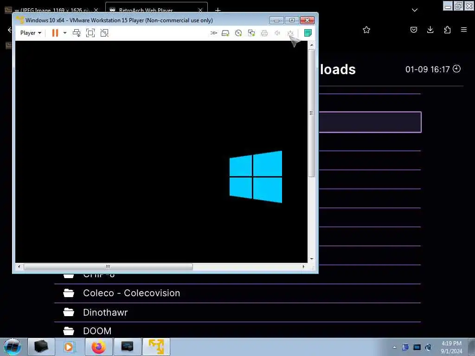Open Firefox from the taskbar
475x356 pixels.
99,347
